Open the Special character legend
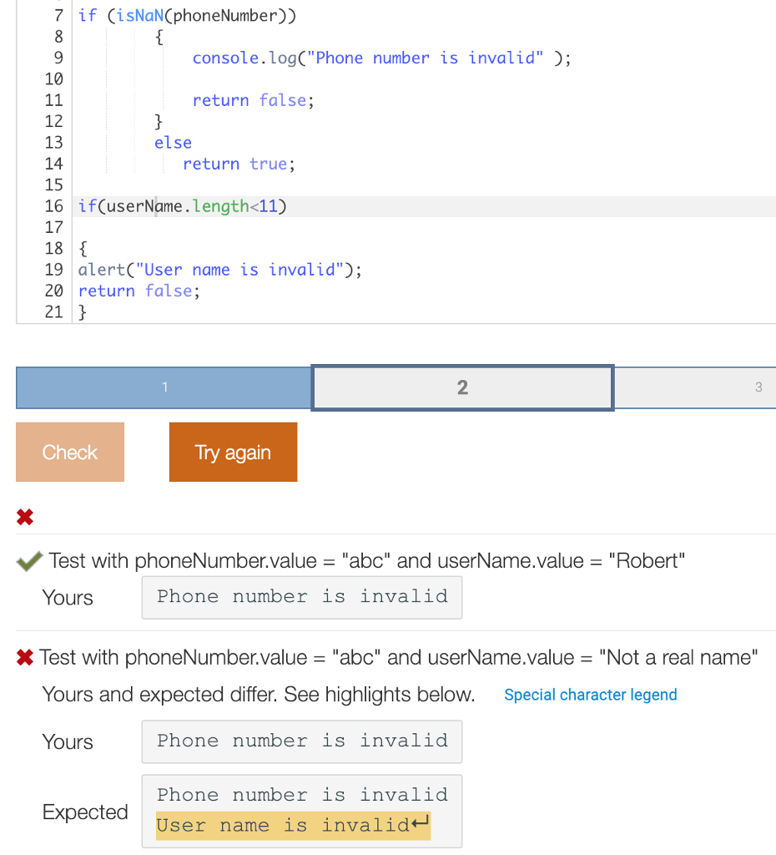 tap(590, 694)
